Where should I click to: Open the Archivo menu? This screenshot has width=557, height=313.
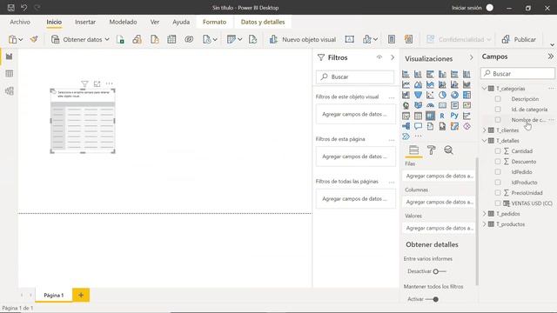20,22
